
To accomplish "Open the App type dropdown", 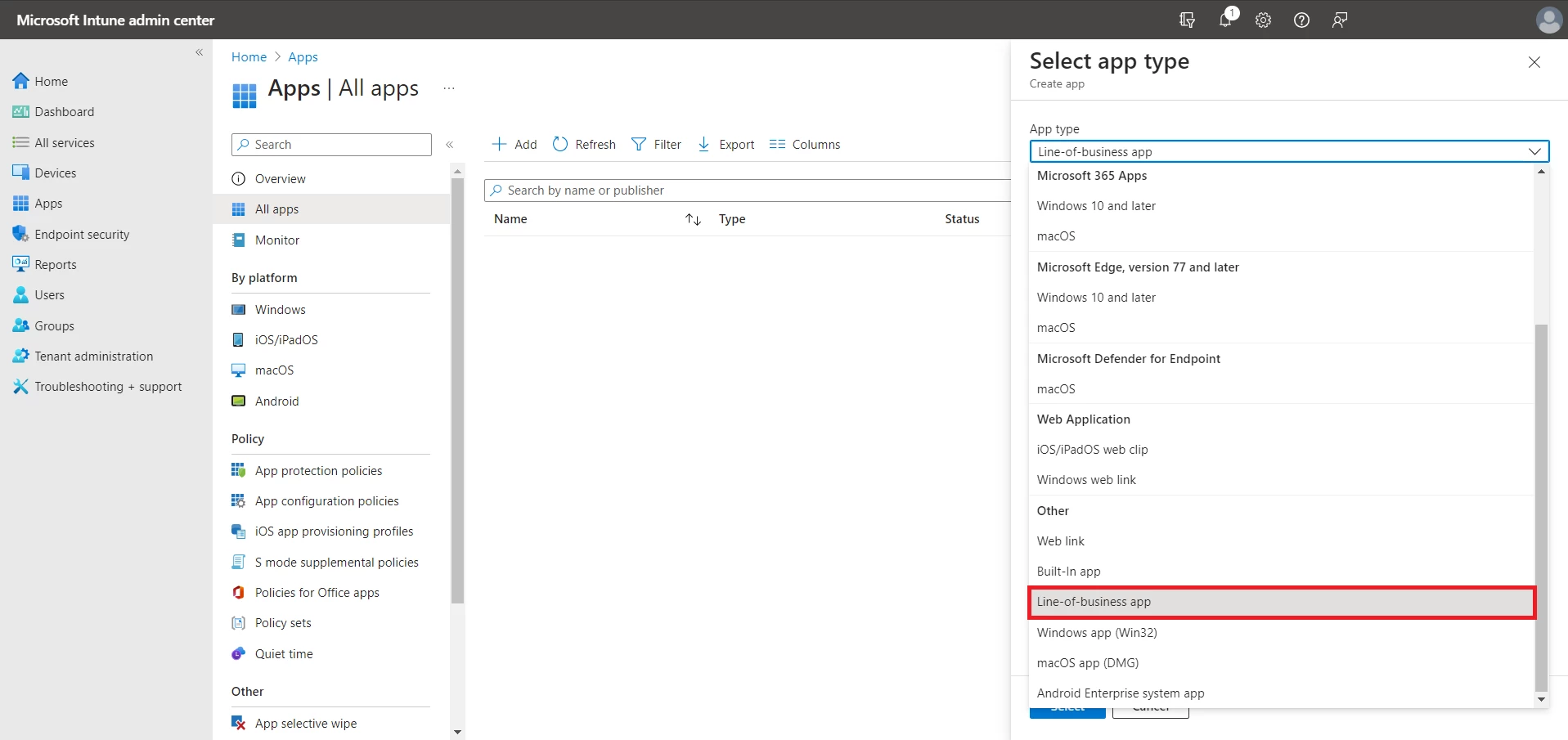I will click(x=1289, y=152).
